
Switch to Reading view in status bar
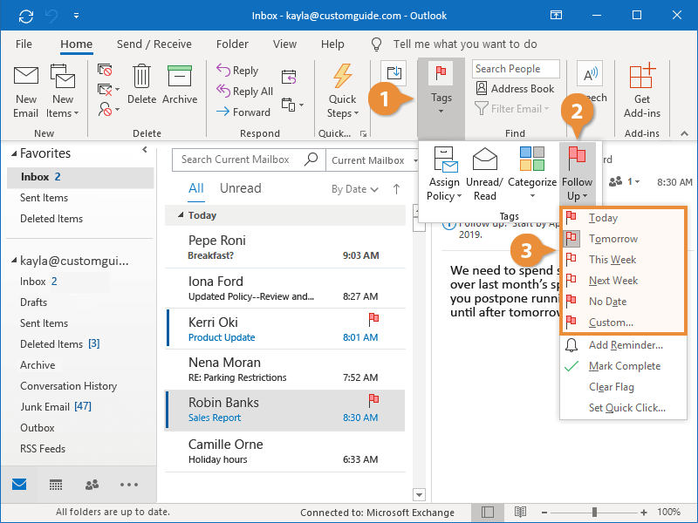coord(520,513)
